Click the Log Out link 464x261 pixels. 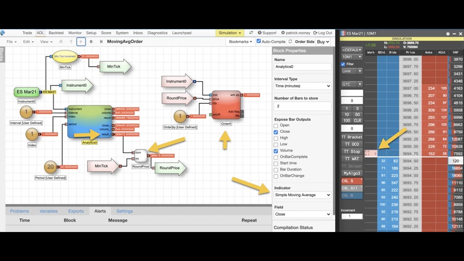[x=323, y=33]
